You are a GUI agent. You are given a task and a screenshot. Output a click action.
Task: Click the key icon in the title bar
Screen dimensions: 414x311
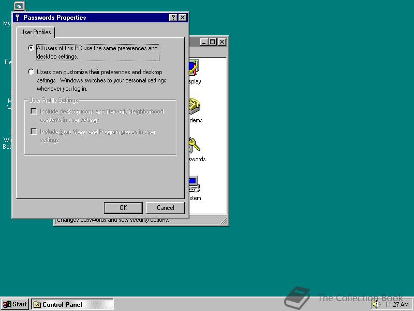pos(18,18)
